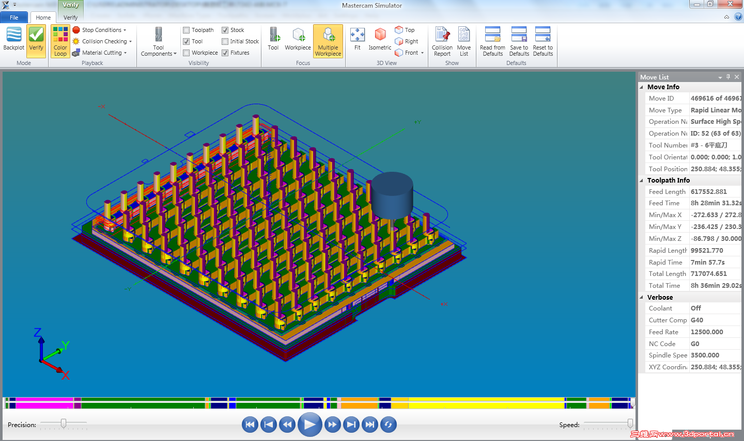744x441 pixels.
Task: Minimize the ribbon with the chevron
Action: point(727,17)
